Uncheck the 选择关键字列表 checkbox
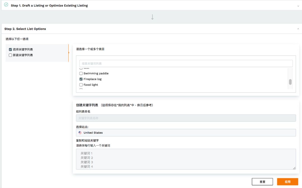The image size is (302, 188). [x=10, y=50]
